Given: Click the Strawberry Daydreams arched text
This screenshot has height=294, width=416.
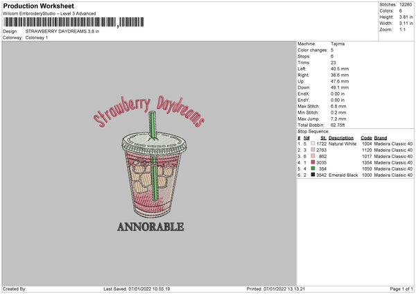Looking at the screenshot, I should click(x=149, y=112).
